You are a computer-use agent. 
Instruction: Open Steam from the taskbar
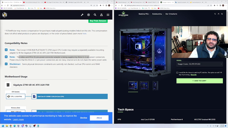pyautogui.click(x=26, y=126)
